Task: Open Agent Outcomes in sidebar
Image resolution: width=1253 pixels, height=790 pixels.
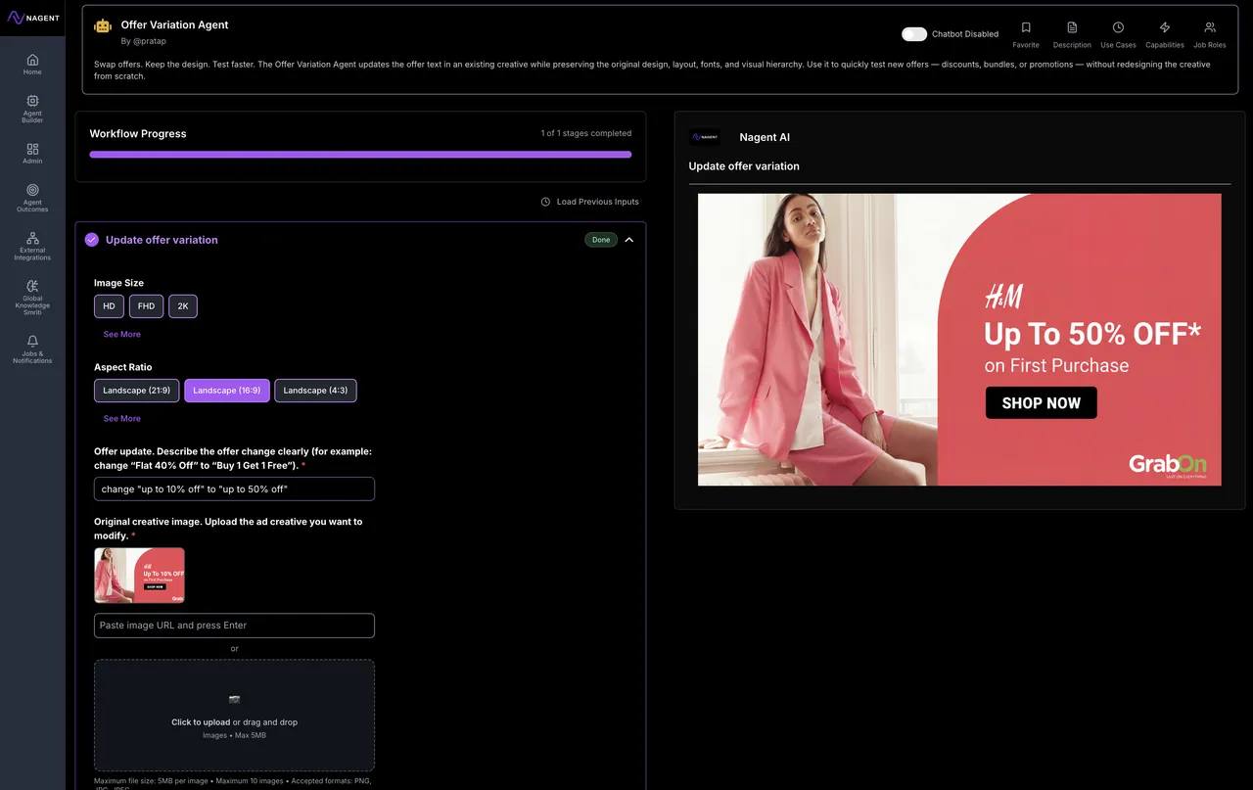Action: 32,197
